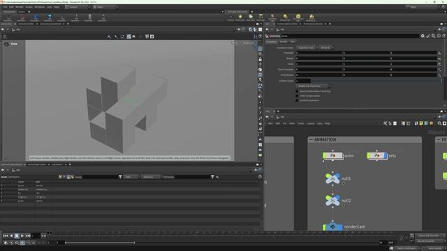Select the null2 node

(332, 200)
